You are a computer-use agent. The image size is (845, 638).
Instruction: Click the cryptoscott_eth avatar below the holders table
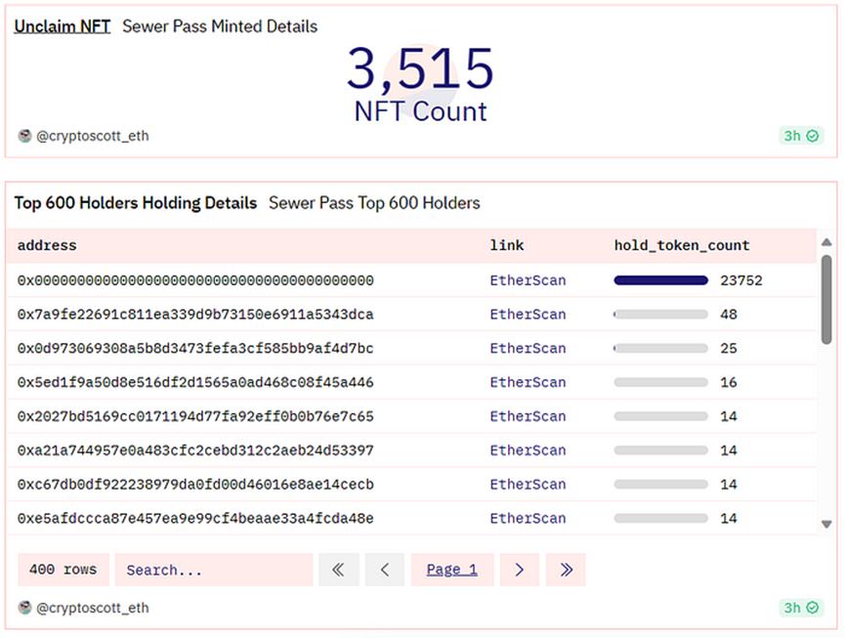coord(24,608)
